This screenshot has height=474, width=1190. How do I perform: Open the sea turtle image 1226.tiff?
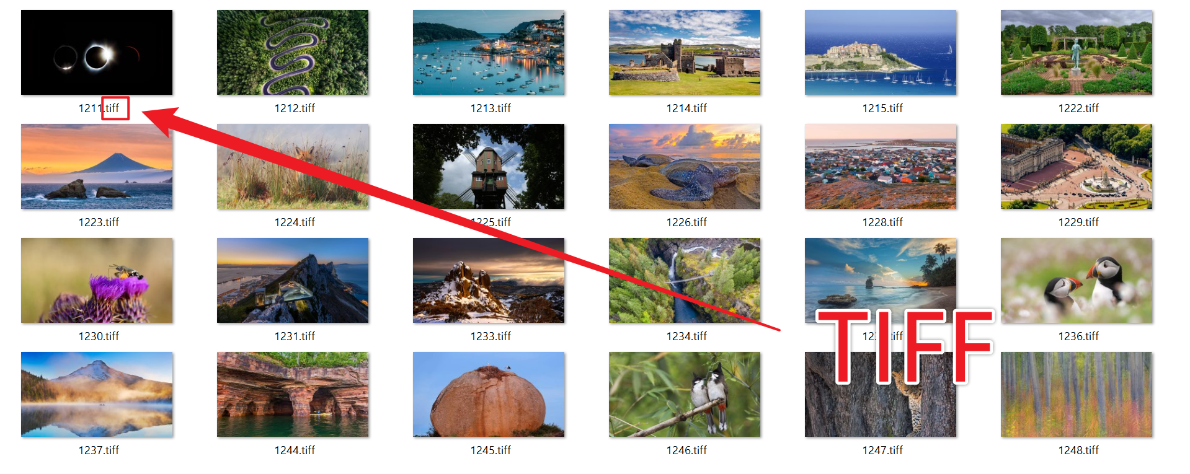pyautogui.click(x=685, y=166)
